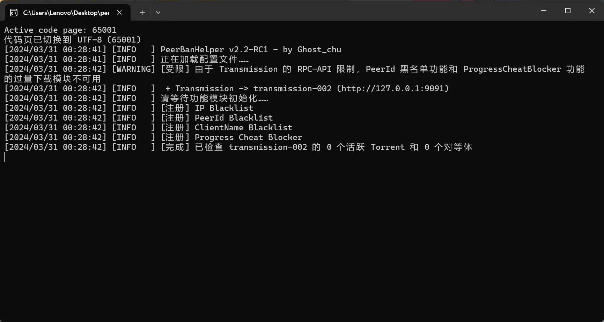Click the Active code page: 65001 line

(x=60, y=30)
